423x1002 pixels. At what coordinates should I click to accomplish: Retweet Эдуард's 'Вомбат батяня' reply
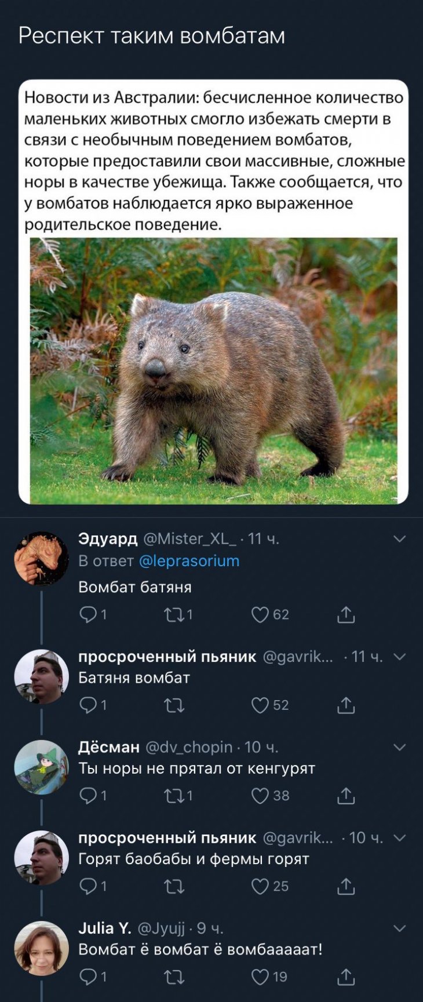pyautogui.click(x=174, y=614)
